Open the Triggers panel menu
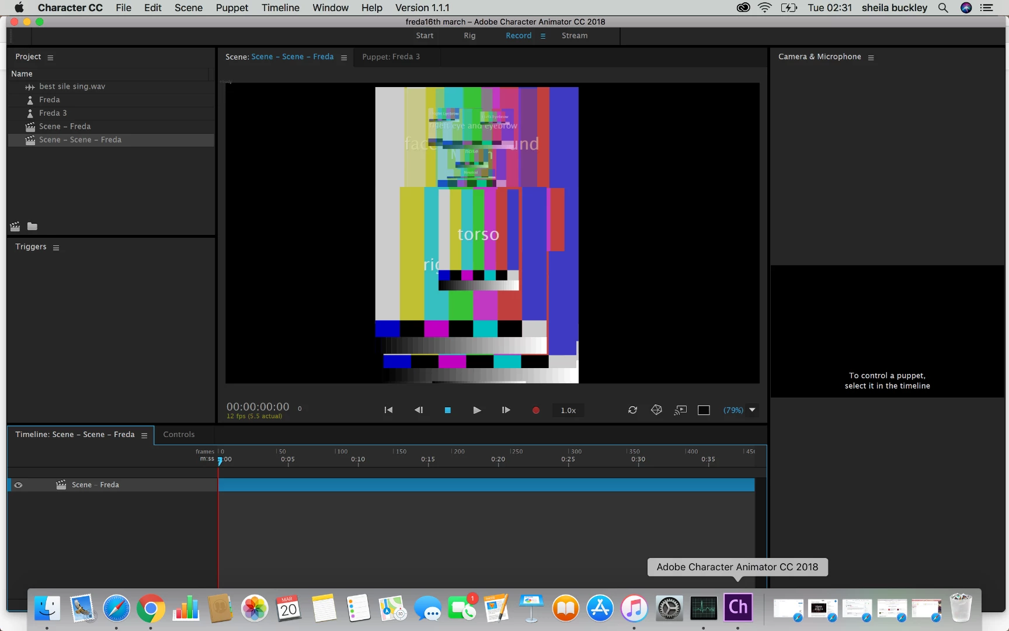 56,248
